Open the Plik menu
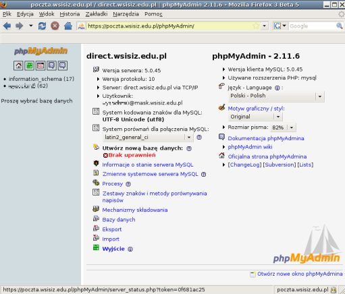This screenshot has width=345, height=294. pyautogui.click(x=7, y=14)
